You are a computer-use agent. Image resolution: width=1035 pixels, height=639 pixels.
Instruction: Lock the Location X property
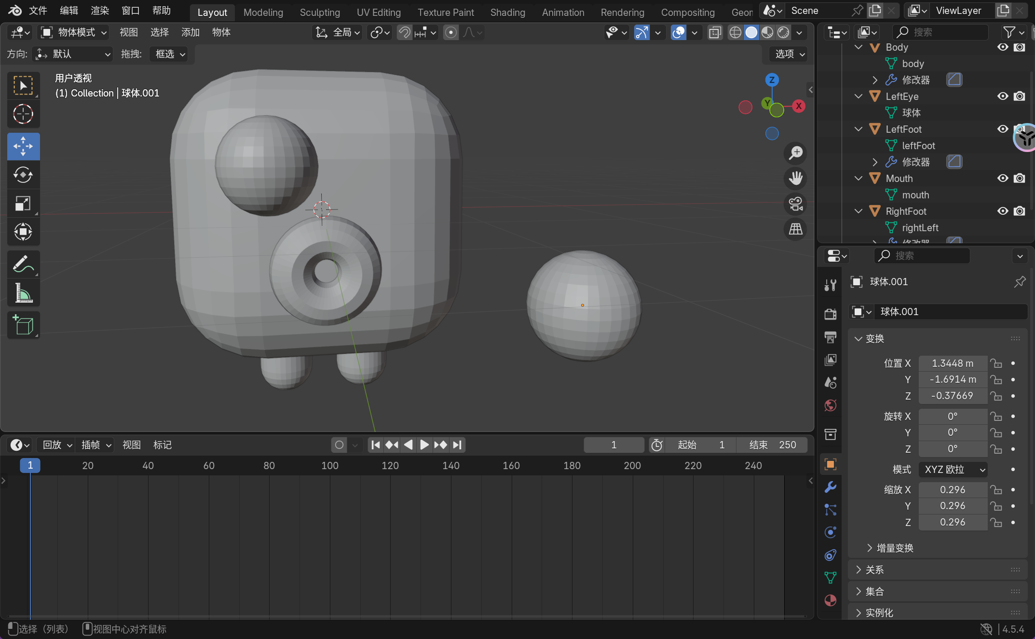pos(996,363)
